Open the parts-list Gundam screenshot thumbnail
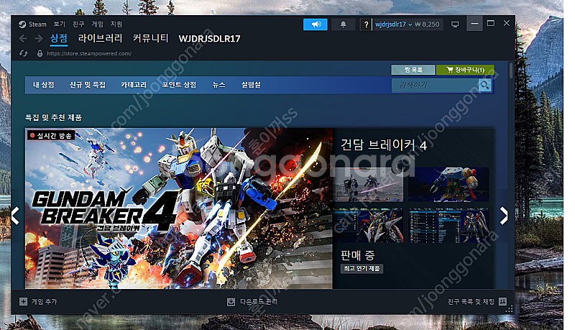This screenshot has width=575, height=330. 448,225
